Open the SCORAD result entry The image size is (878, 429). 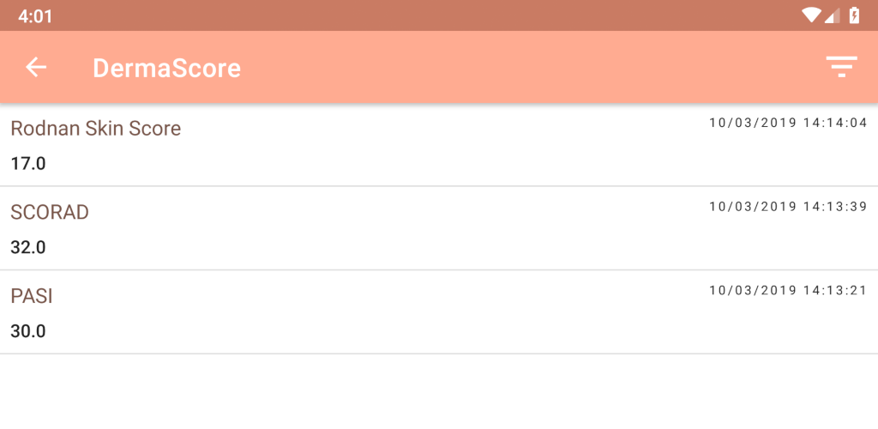tap(439, 228)
